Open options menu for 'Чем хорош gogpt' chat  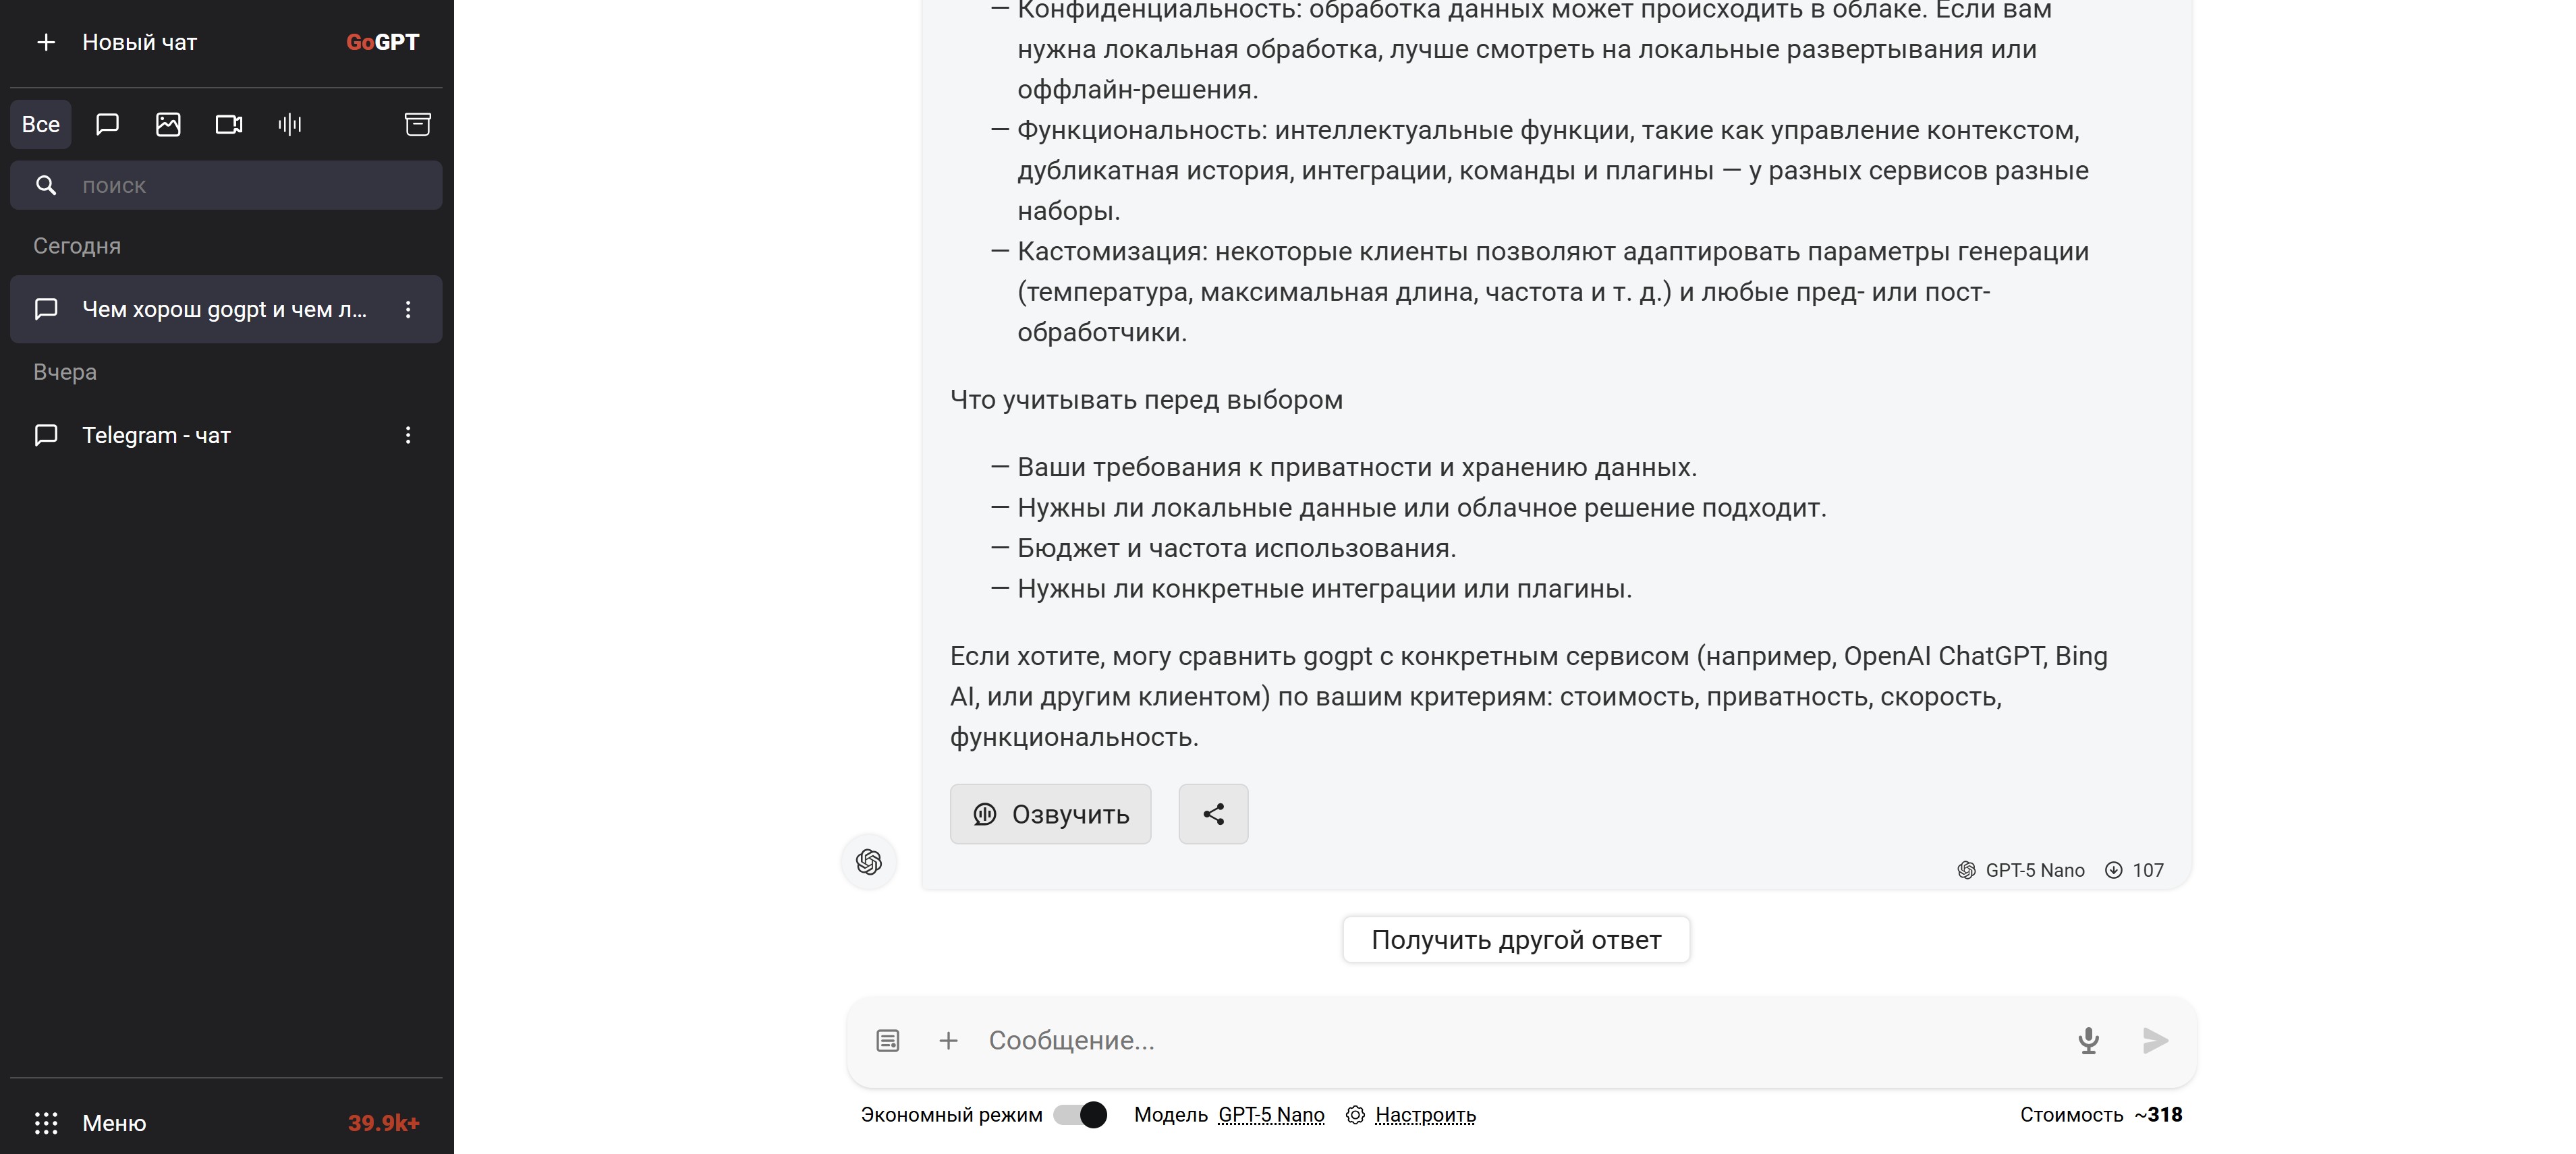[408, 309]
